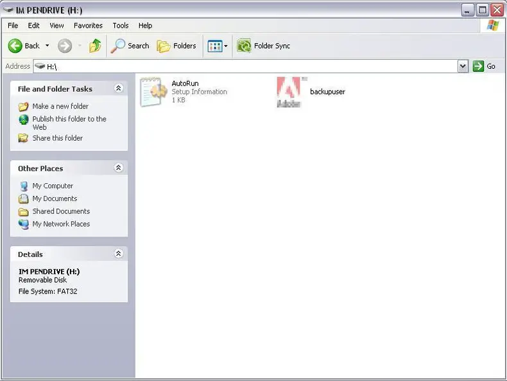Collapse the Other Places panel
The image size is (507, 381).
(x=118, y=168)
